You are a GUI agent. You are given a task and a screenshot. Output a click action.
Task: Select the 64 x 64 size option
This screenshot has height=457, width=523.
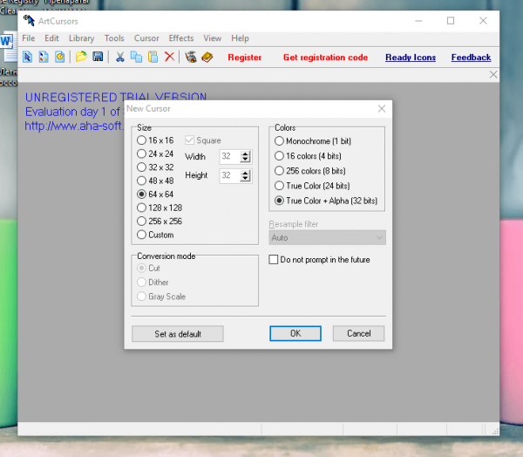point(155,194)
